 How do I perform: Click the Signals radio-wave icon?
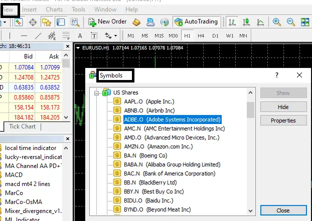click(165, 22)
